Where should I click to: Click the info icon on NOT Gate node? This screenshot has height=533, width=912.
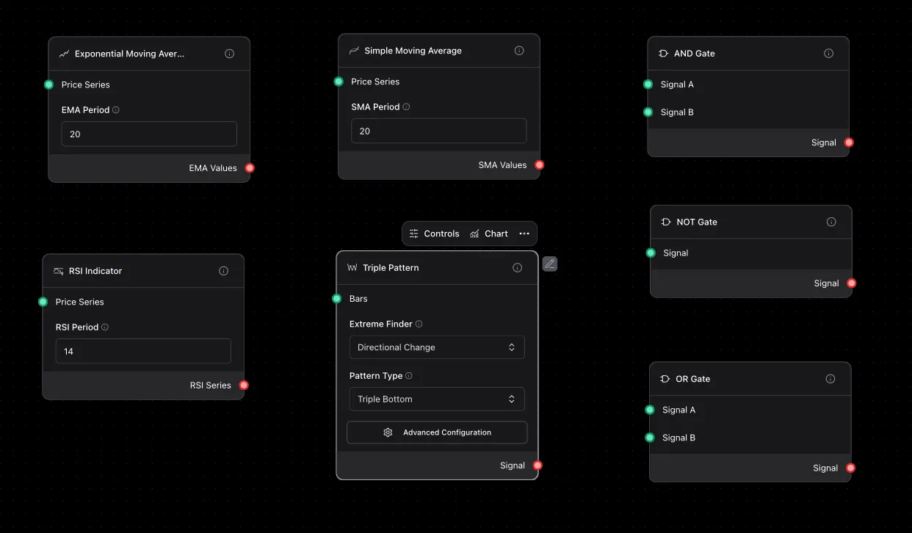pyautogui.click(x=831, y=222)
